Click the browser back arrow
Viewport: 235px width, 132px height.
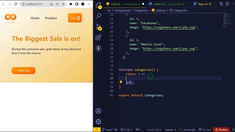coord(4,4)
